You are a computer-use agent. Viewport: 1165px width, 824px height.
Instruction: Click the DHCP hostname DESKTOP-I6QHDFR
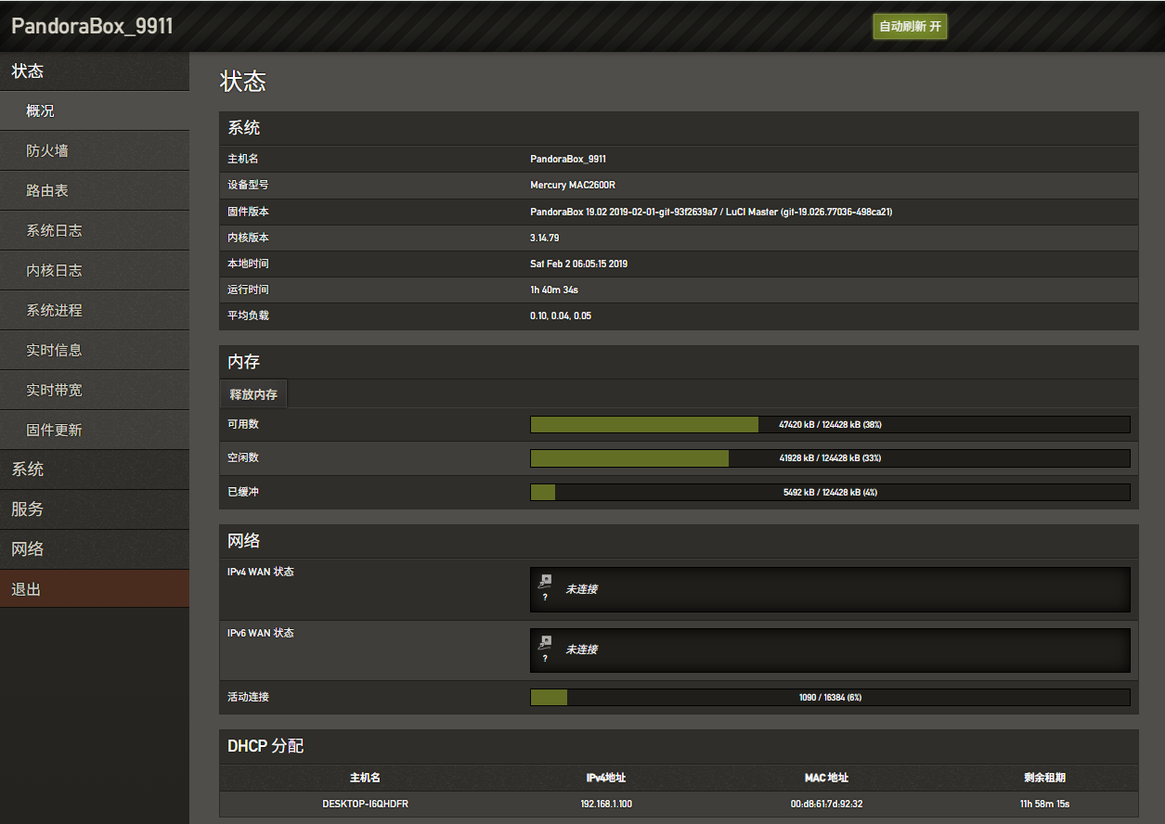click(365, 804)
